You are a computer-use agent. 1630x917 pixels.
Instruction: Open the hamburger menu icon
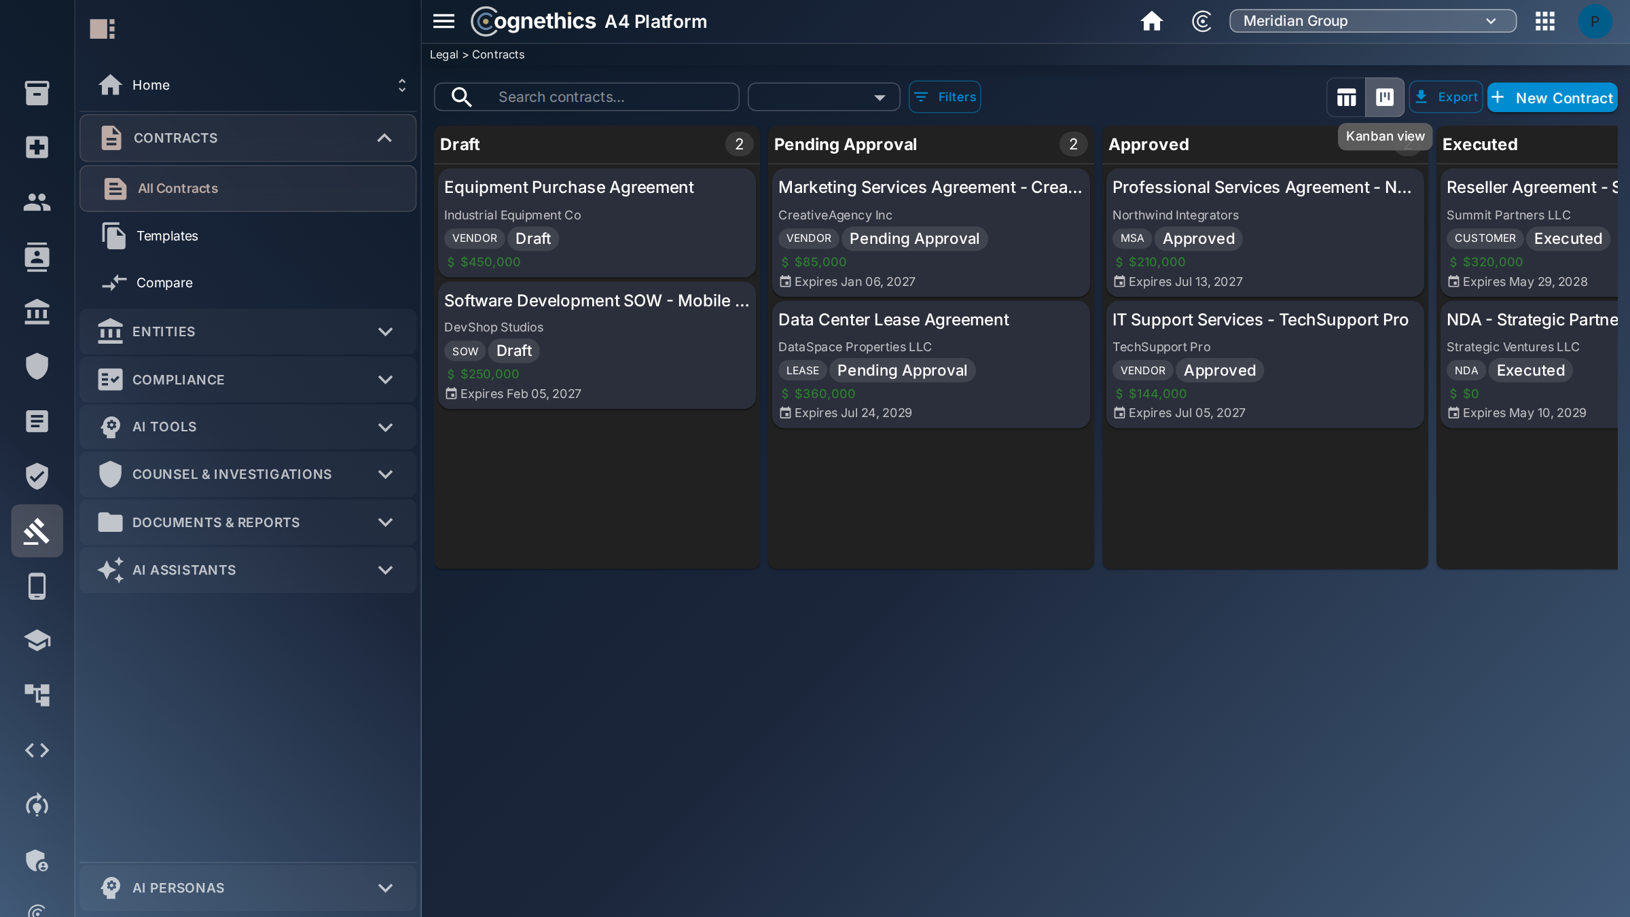click(x=443, y=21)
